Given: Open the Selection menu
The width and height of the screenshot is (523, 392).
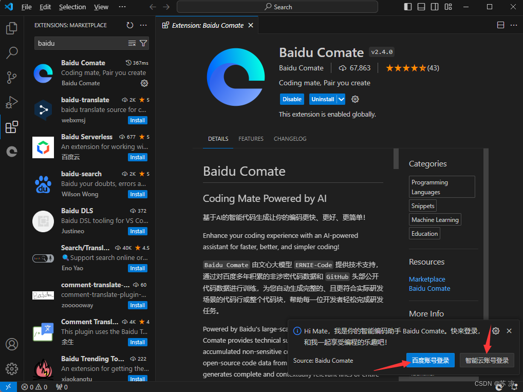Looking at the screenshot, I should (x=72, y=7).
